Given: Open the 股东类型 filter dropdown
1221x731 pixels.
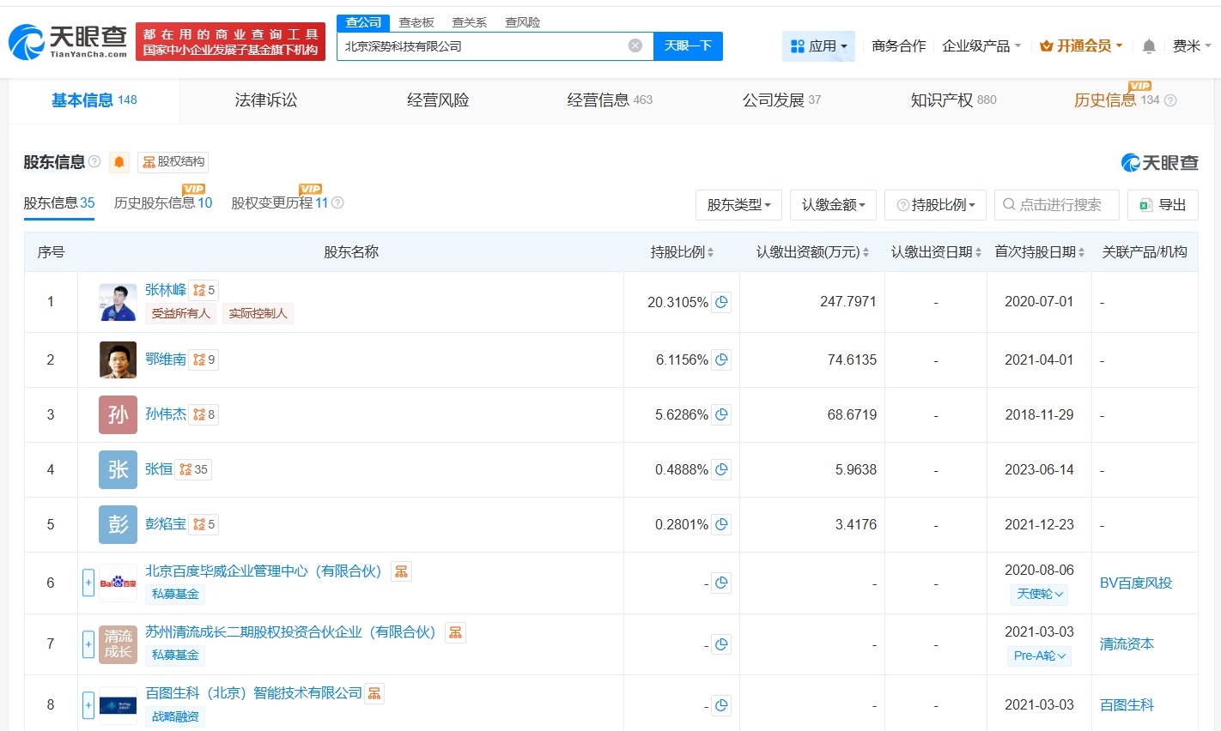Looking at the screenshot, I should point(738,205).
